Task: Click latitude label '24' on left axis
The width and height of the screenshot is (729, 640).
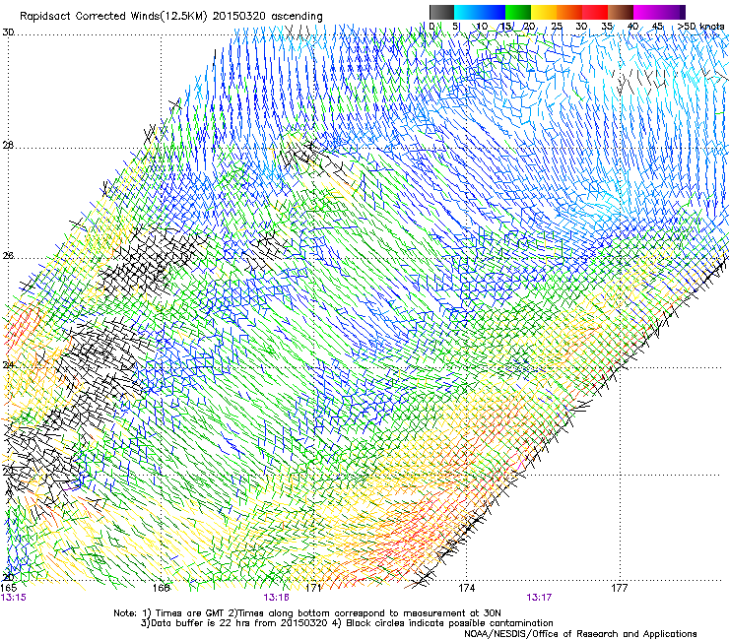Action: pyautogui.click(x=8, y=365)
